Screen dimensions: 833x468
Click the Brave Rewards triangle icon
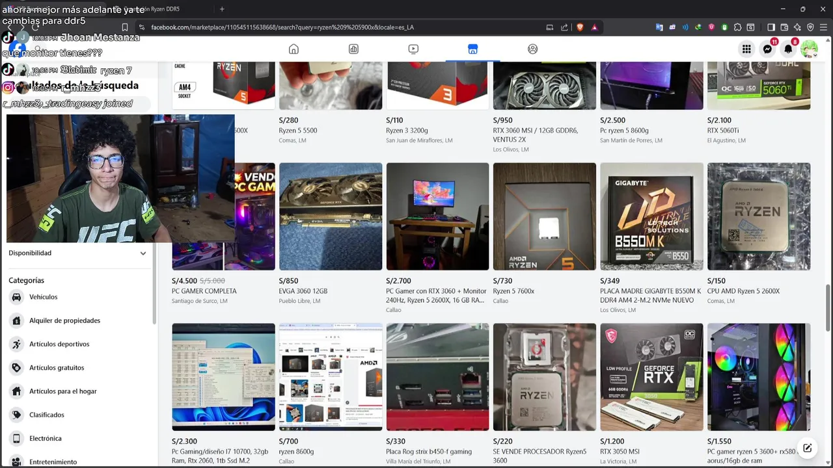click(x=594, y=27)
